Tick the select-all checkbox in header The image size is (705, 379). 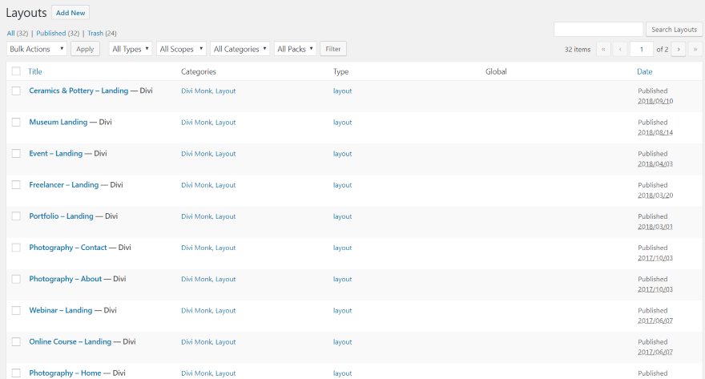click(16, 72)
